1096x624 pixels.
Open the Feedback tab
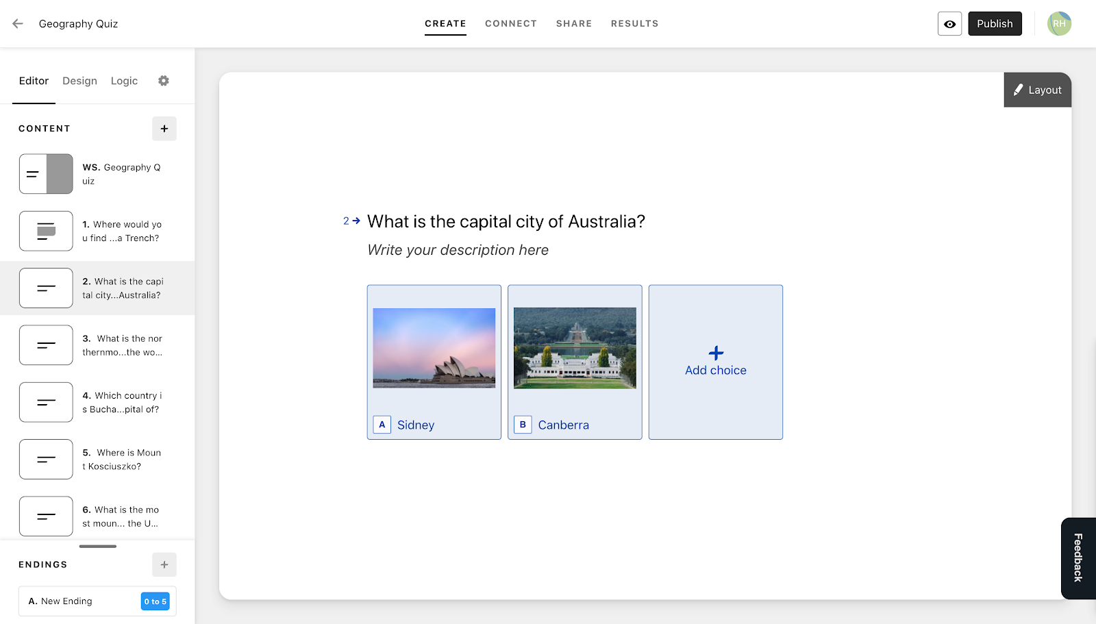click(1079, 558)
